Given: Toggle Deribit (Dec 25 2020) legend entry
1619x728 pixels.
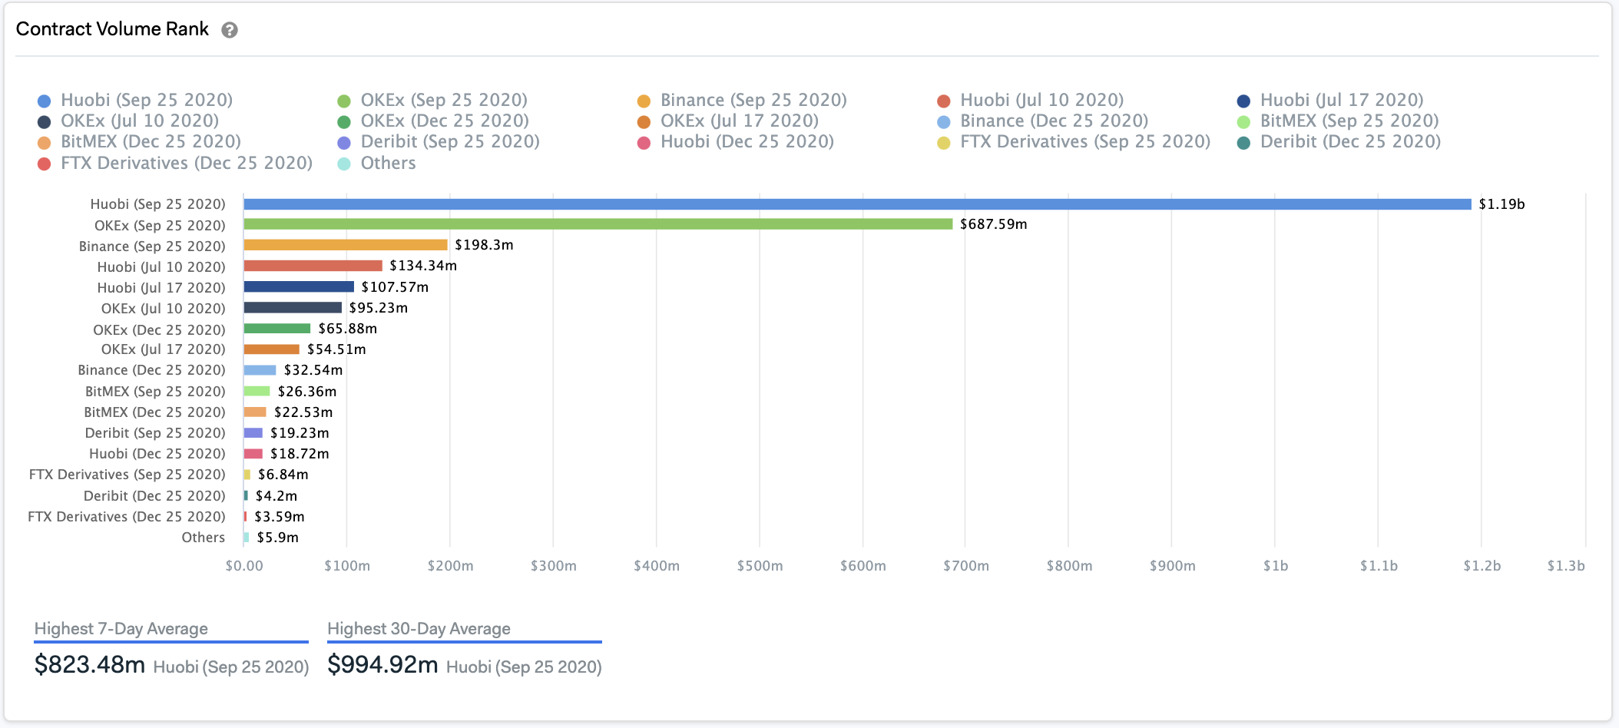Looking at the screenshot, I should pyautogui.click(x=1339, y=141).
